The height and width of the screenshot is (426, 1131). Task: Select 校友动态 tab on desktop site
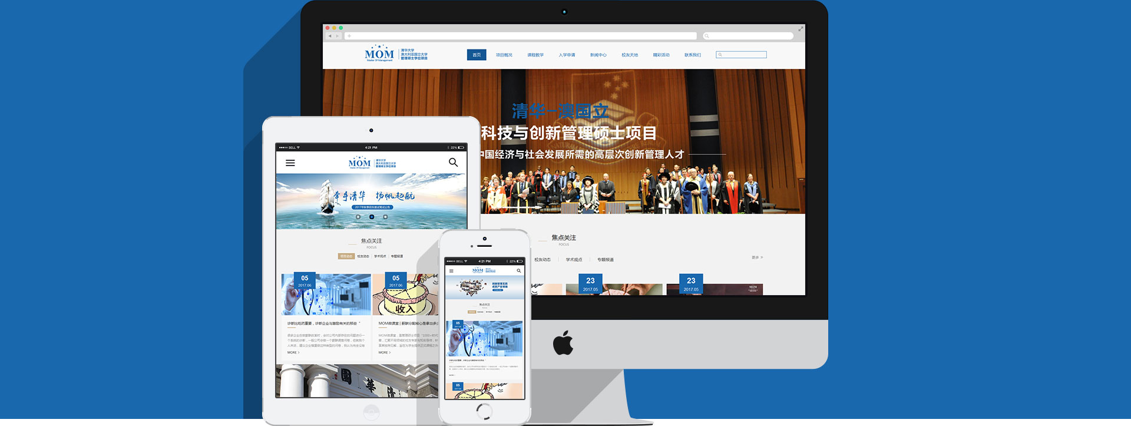pos(543,259)
